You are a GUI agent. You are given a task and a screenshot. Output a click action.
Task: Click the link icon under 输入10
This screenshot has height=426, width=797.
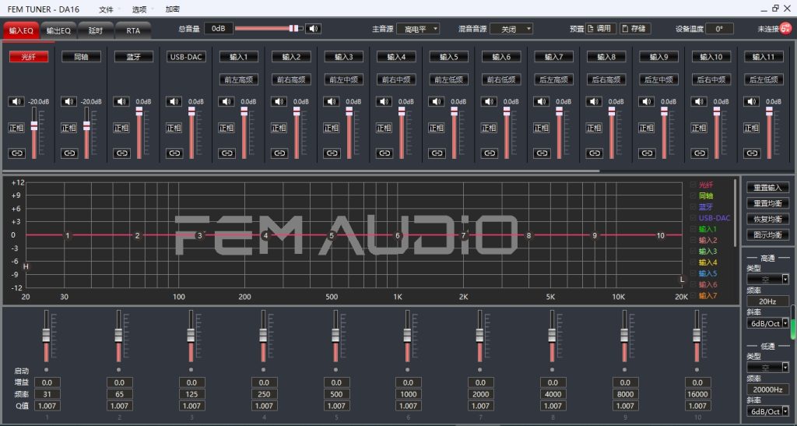(700, 153)
